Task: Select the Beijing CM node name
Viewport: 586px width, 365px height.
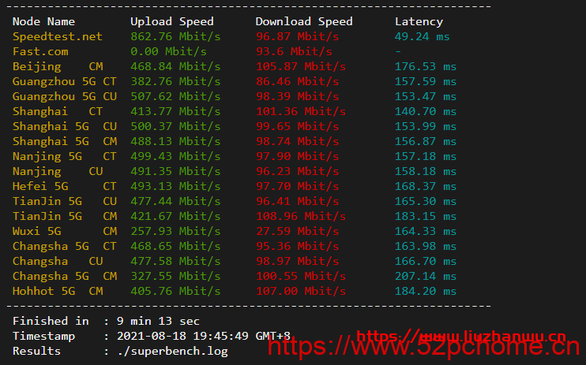Action: coord(58,66)
